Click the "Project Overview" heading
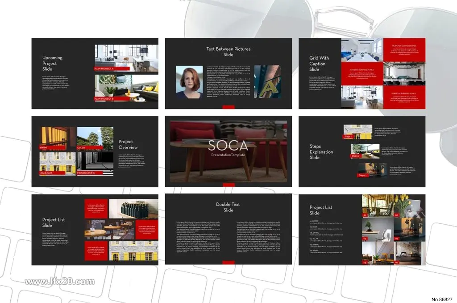Screen dimensions: 457x303 pos(128,145)
